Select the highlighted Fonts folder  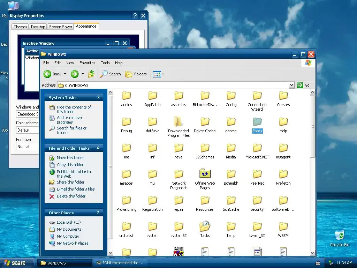(257, 122)
